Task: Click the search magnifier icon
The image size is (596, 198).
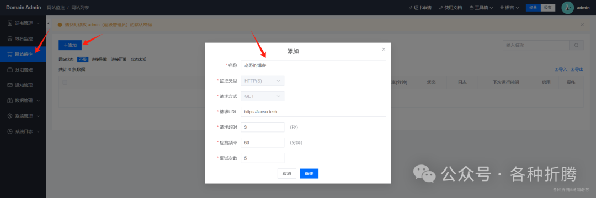Action: (576, 45)
